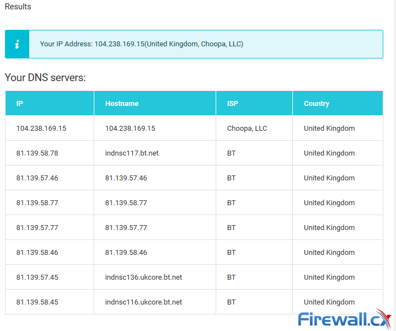Click hostname indnsc136.ukcore.bt.net
Viewport: 396px width, 331px height.
pos(143,277)
